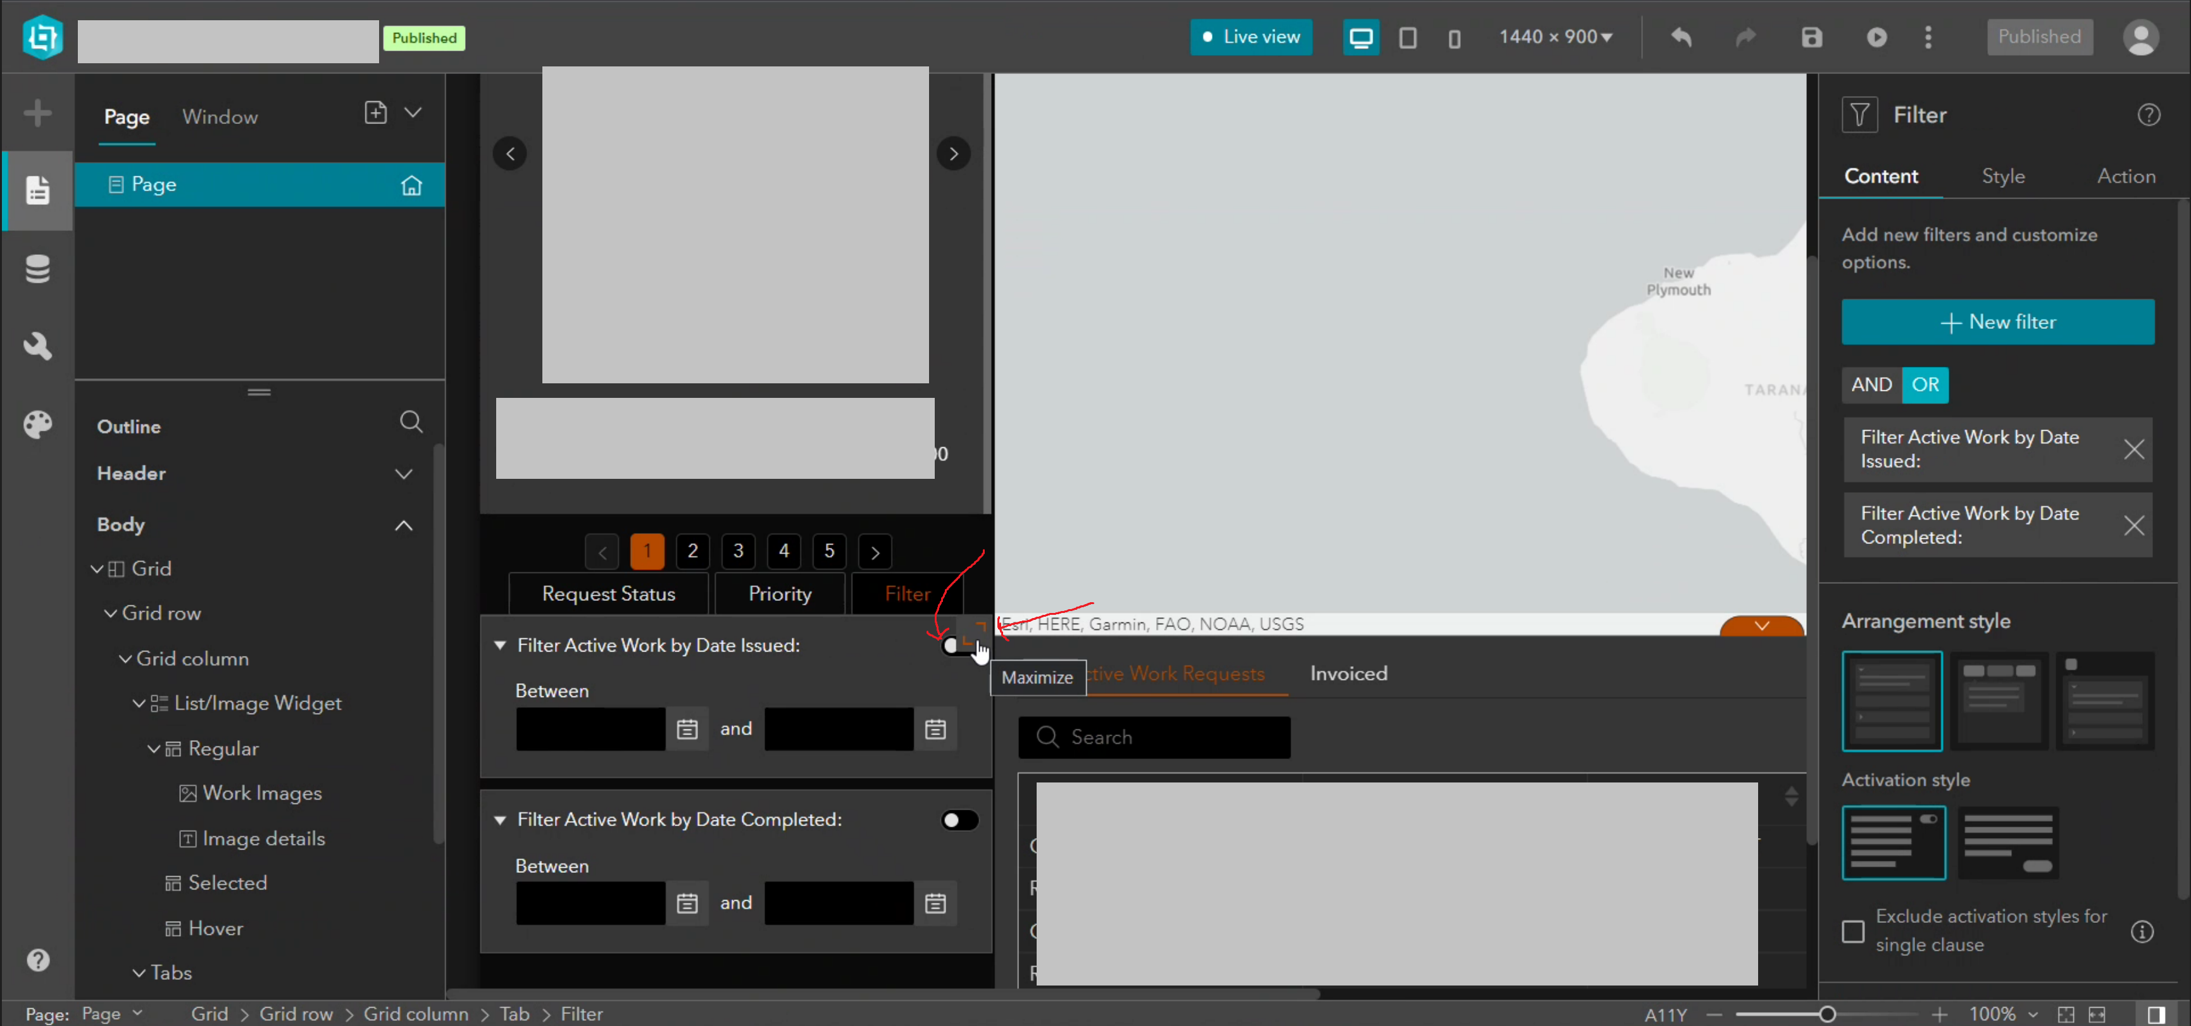This screenshot has height=1026, width=2191.
Task: Open the Theme palette panel
Action: [37, 424]
